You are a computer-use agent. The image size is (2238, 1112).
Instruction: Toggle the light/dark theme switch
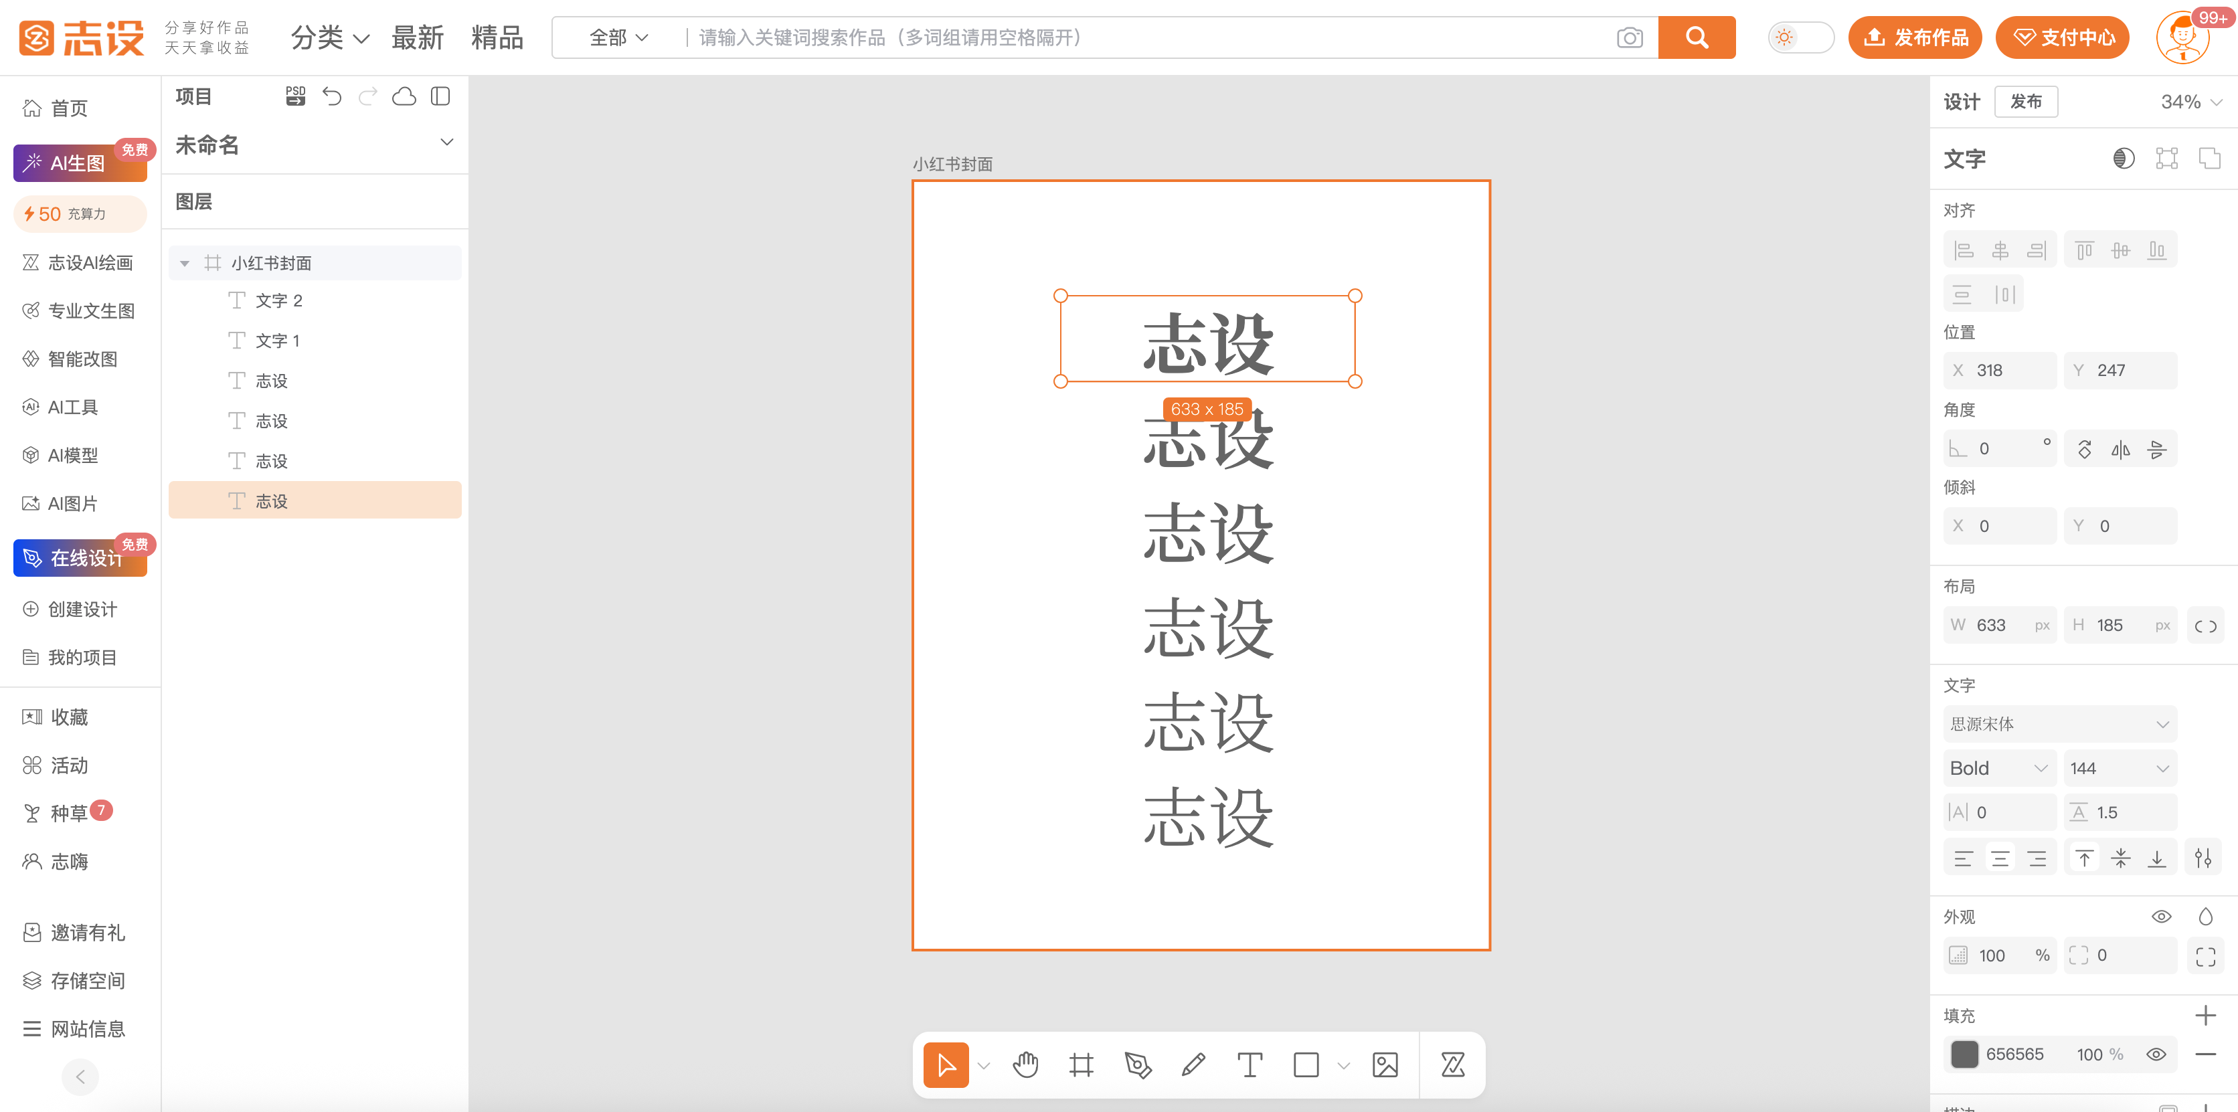click(1800, 37)
